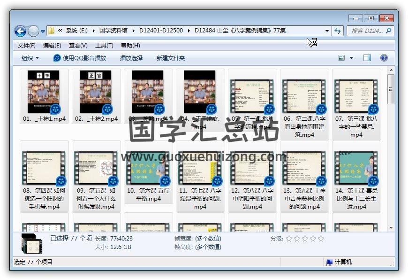Expand arrow after D12401-D12500 path
408x280 pixels.
[x=189, y=31]
